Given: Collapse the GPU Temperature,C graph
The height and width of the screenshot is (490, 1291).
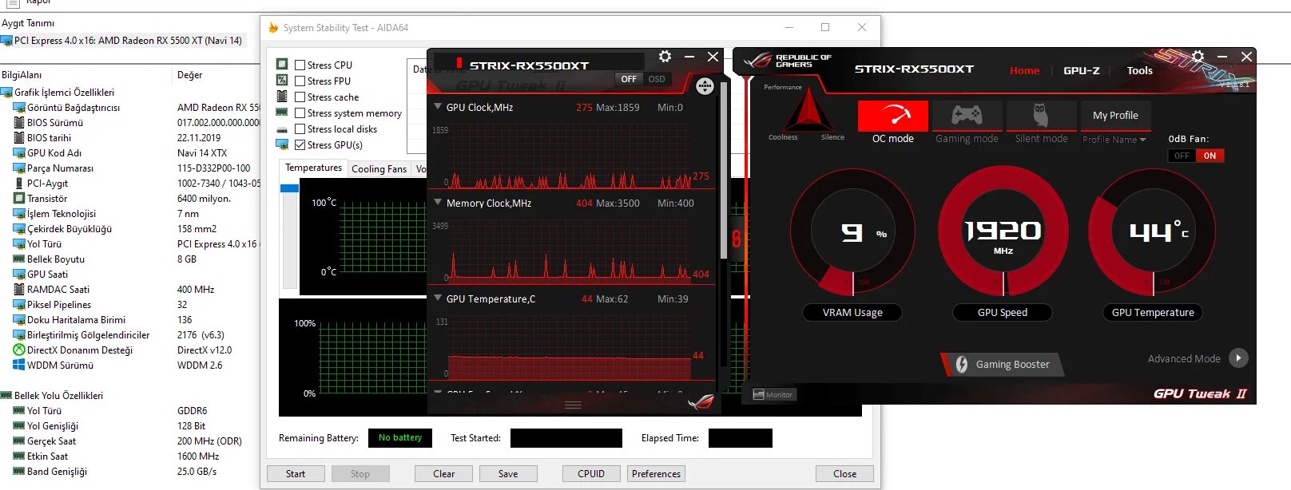Looking at the screenshot, I should click(438, 298).
